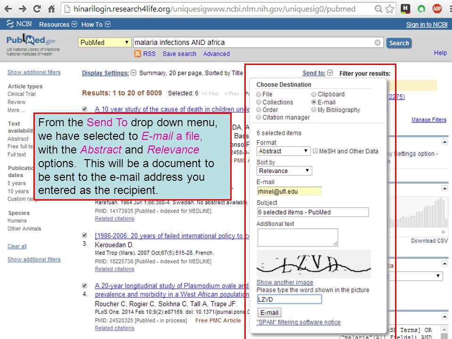The image size is (452, 339).
Task: Open the PubMed database dropdown
Action: click(105, 42)
